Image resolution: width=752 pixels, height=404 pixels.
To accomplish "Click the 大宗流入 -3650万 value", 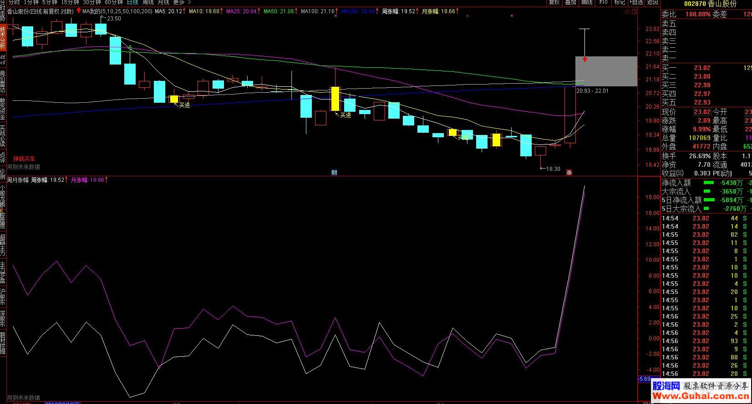I will click(x=731, y=191).
